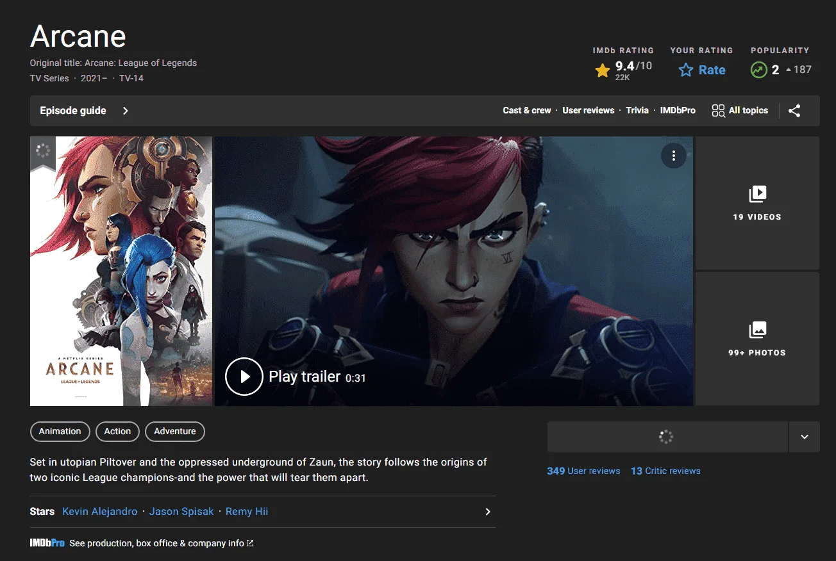Expand the Episode guide chevron
The image size is (836, 561).
point(126,111)
